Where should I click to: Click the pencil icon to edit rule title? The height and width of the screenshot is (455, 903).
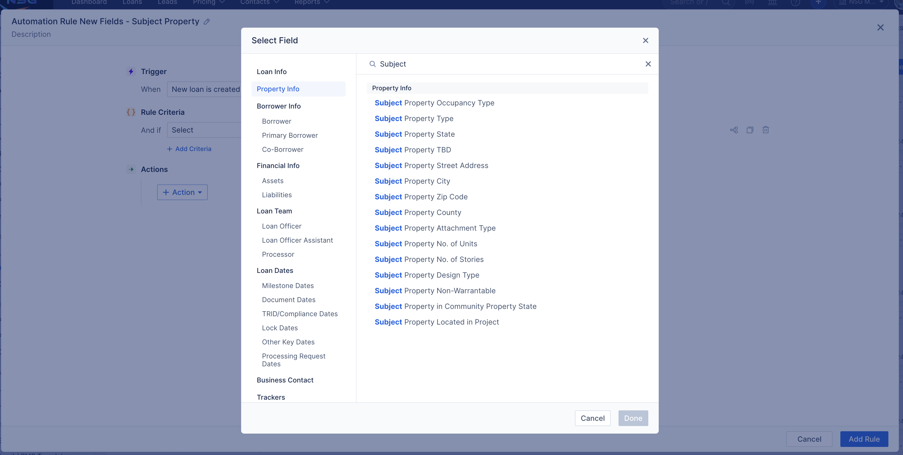(x=207, y=22)
